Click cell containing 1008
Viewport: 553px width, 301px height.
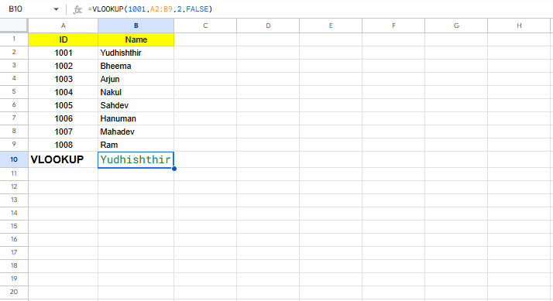pyautogui.click(x=64, y=145)
